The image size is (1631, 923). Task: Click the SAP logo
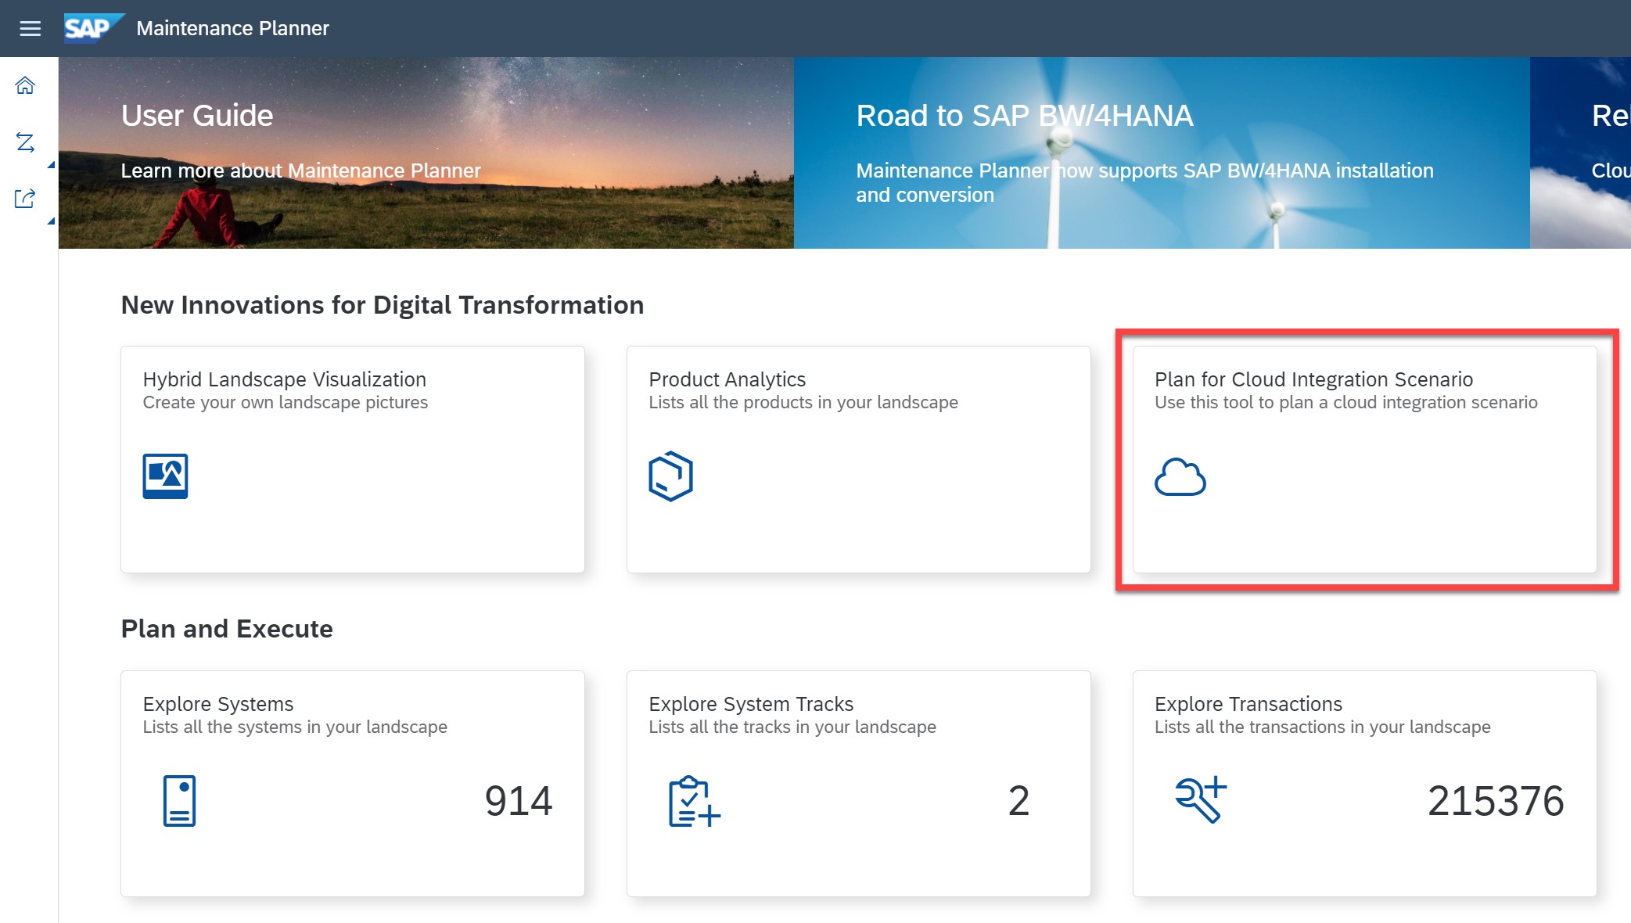coord(91,28)
